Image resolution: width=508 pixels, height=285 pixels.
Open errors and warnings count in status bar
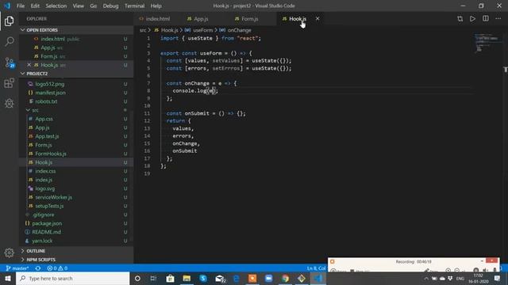[57, 268]
